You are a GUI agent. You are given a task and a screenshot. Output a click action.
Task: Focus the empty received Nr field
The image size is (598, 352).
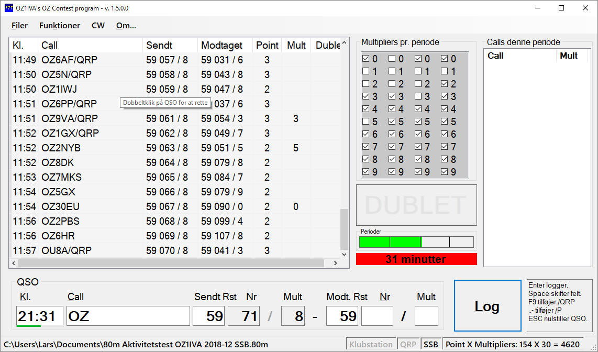pos(377,316)
